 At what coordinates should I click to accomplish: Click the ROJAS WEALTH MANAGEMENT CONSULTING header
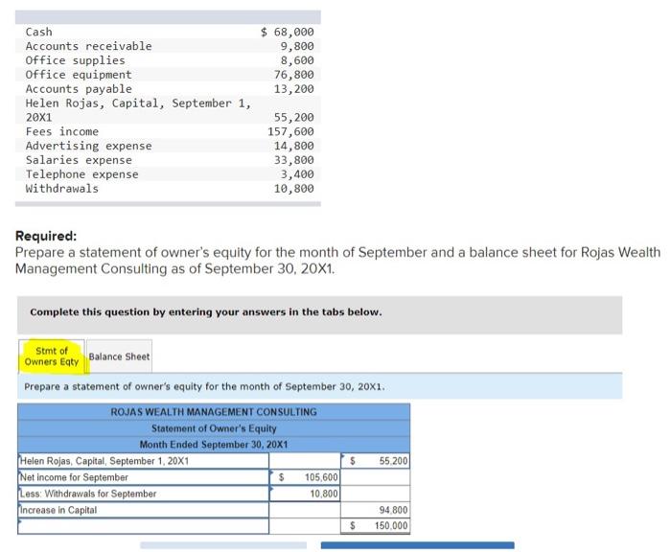(x=214, y=412)
